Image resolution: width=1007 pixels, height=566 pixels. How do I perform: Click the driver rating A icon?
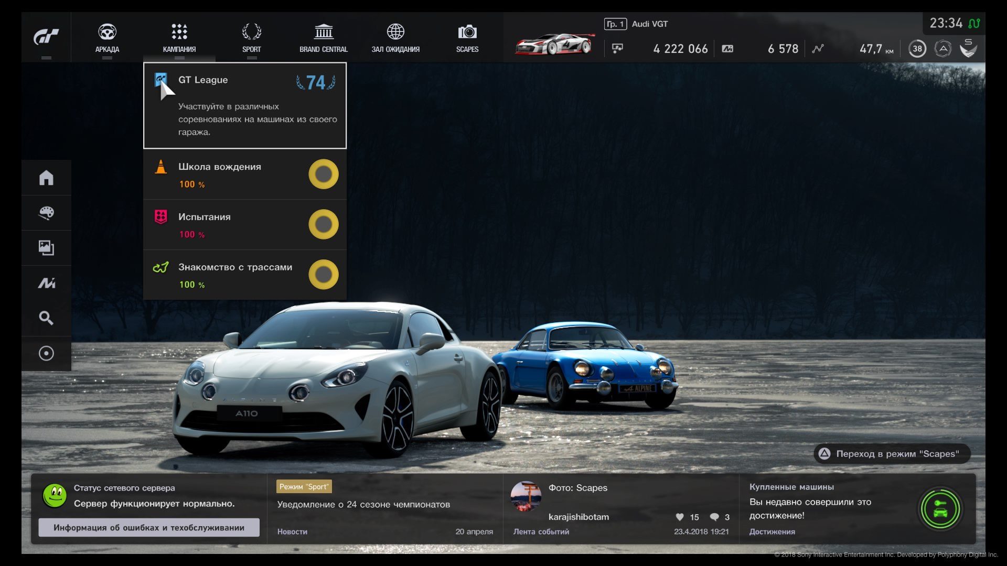[942, 49]
